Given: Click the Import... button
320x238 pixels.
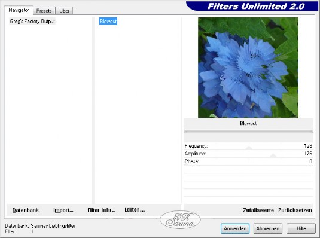Looking at the screenshot, I should pos(63,210).
